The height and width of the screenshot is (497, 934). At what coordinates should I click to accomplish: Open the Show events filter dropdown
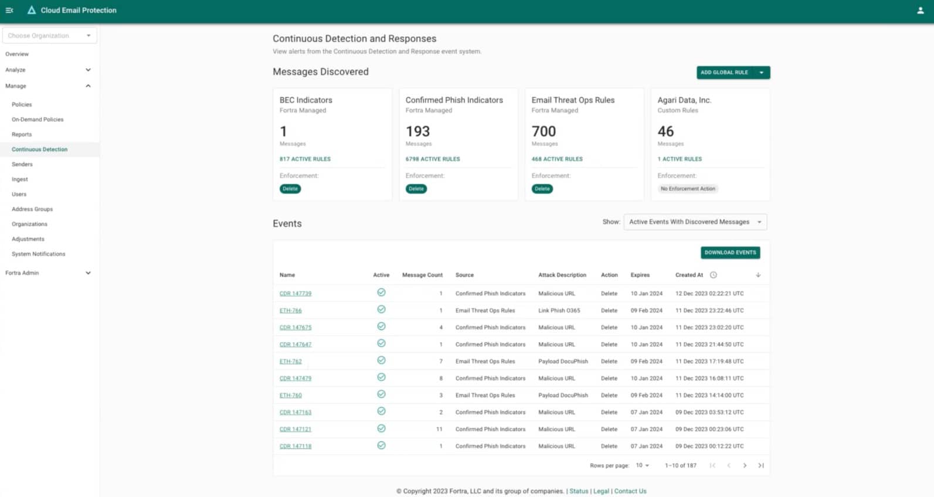(695, 222)
